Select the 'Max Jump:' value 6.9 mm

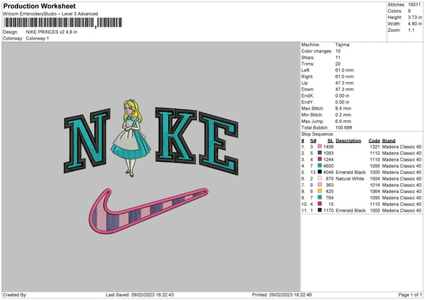tap(343, 121)
